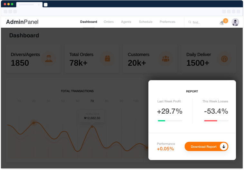
Task: Click the Drivers/Agents driver icon
Action: (49, 59)
